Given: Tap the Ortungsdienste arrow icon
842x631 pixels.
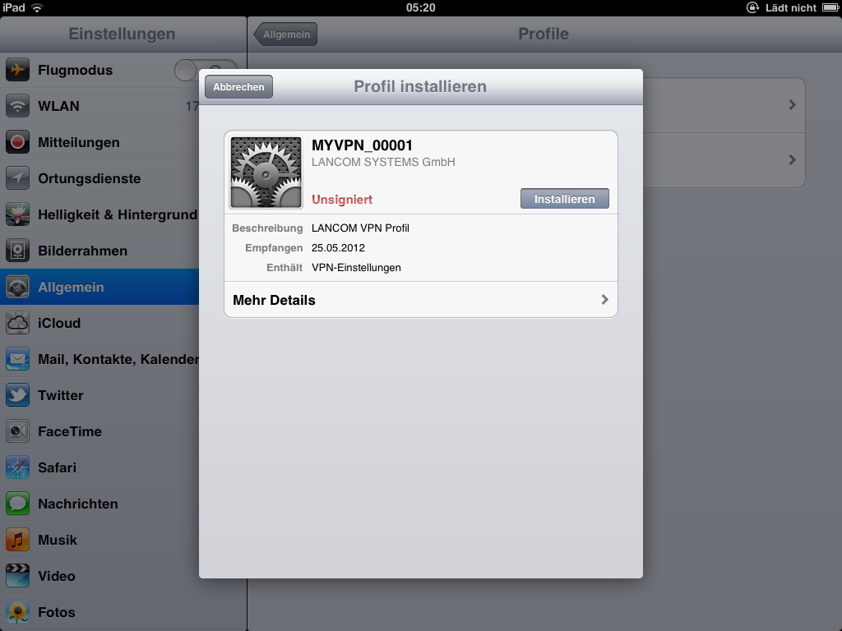Looking at the screenshot, I should tap(18, 178).
